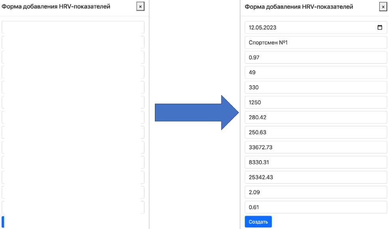Image resolution: width=389 pixels, height=229 pixels.
Task: Select the field with value 330
Action: (315, 88)
